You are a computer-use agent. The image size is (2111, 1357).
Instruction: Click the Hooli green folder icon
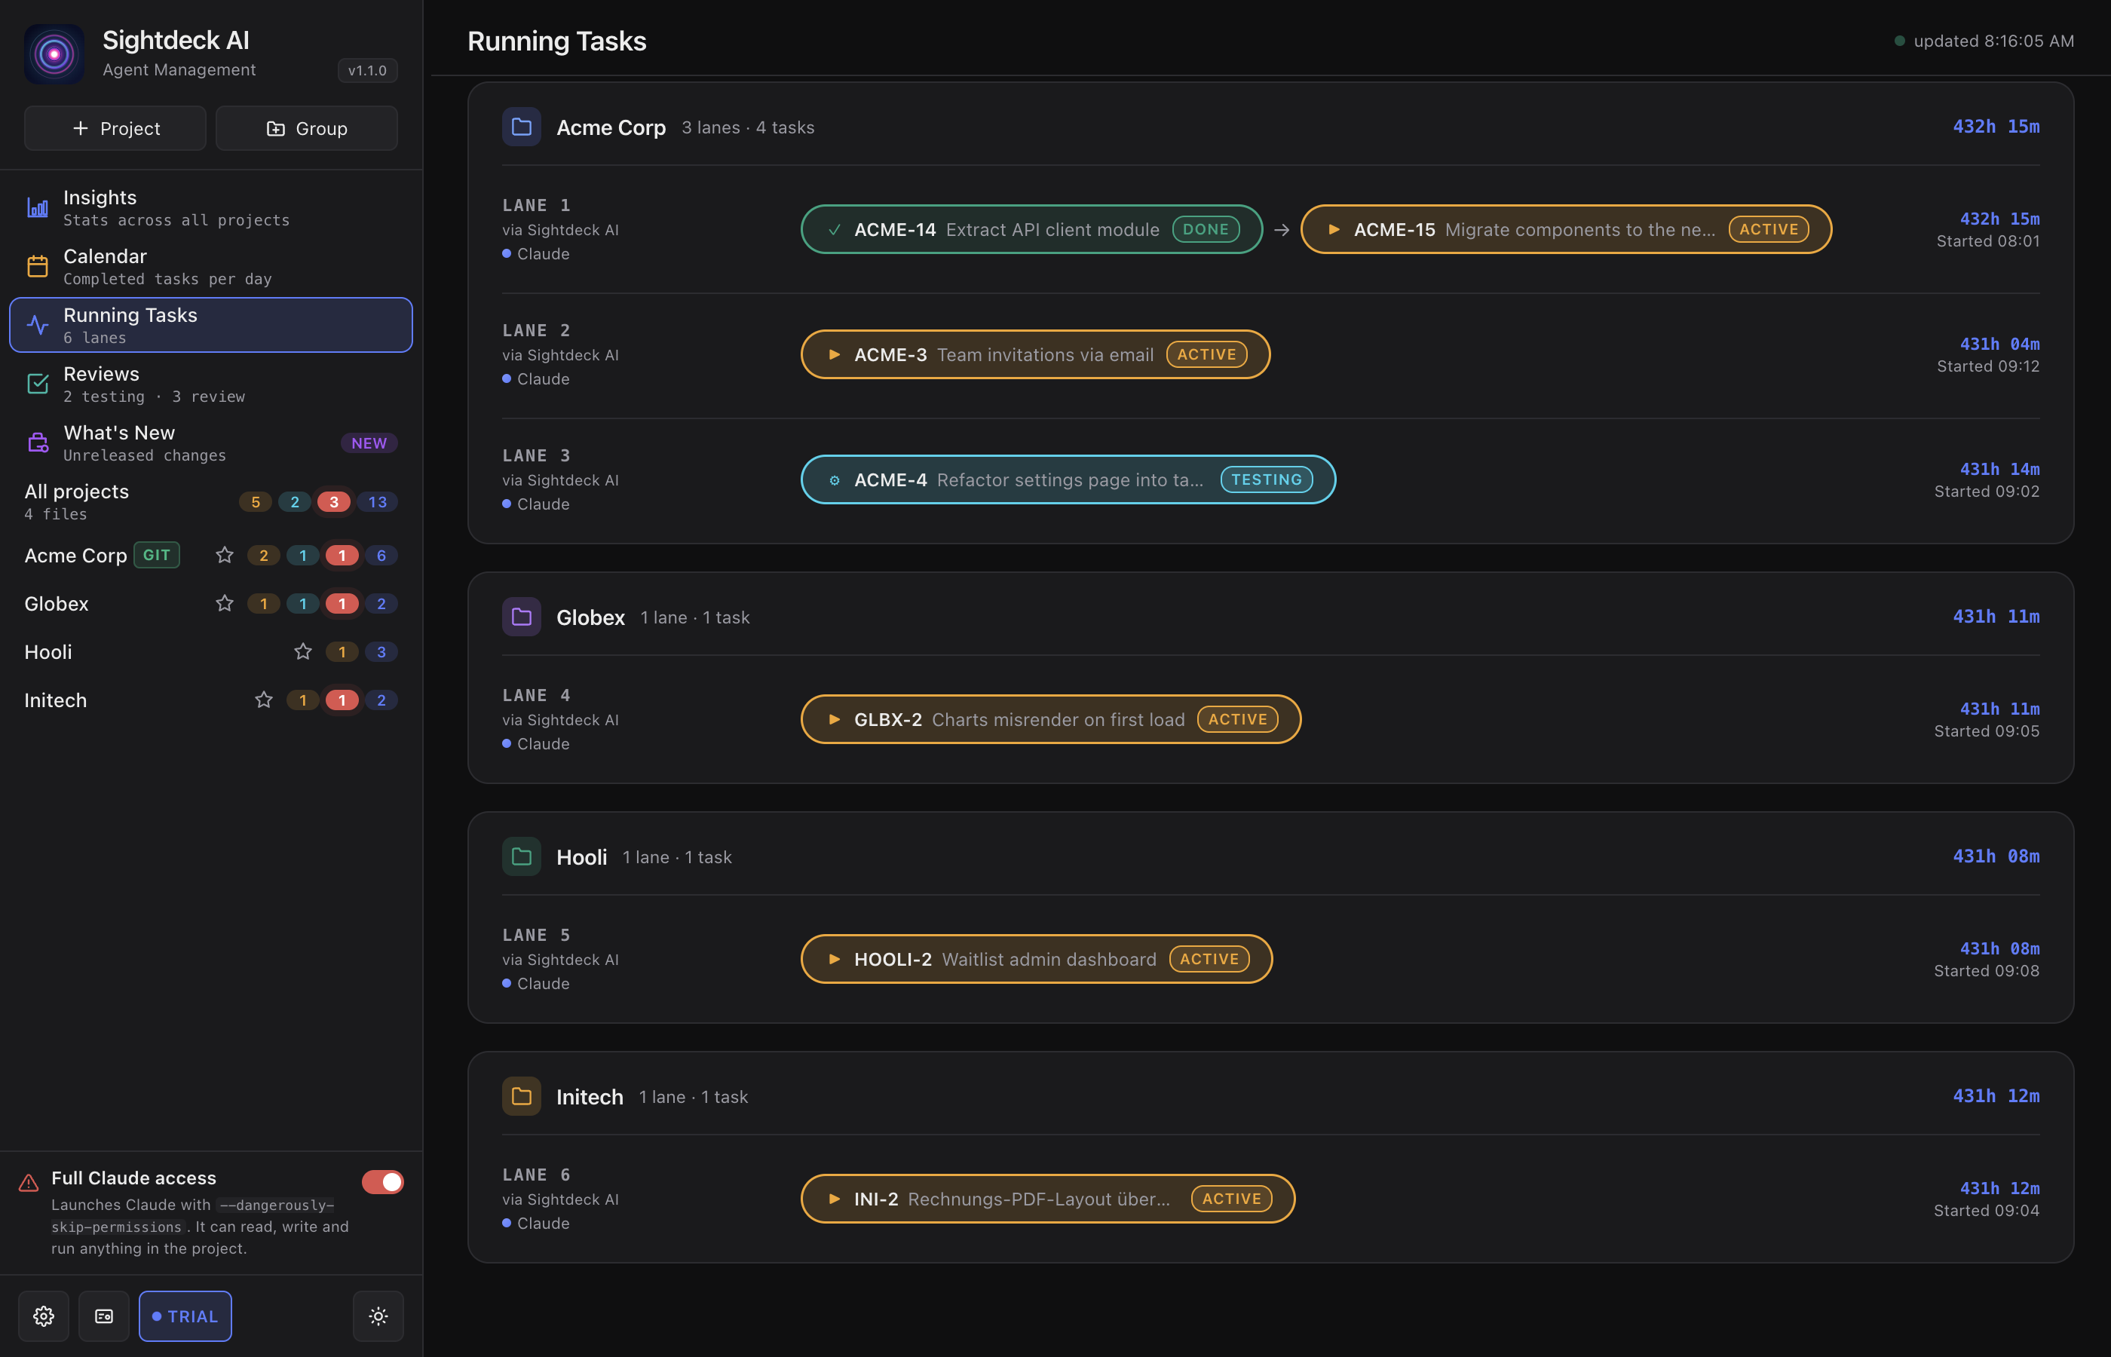point(522,856)
